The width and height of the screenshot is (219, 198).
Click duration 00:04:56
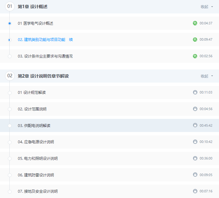pos(206,109)
